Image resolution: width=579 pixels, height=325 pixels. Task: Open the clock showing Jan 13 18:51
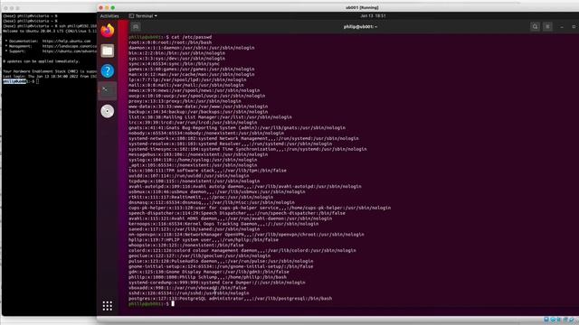[x=373, y=16]
